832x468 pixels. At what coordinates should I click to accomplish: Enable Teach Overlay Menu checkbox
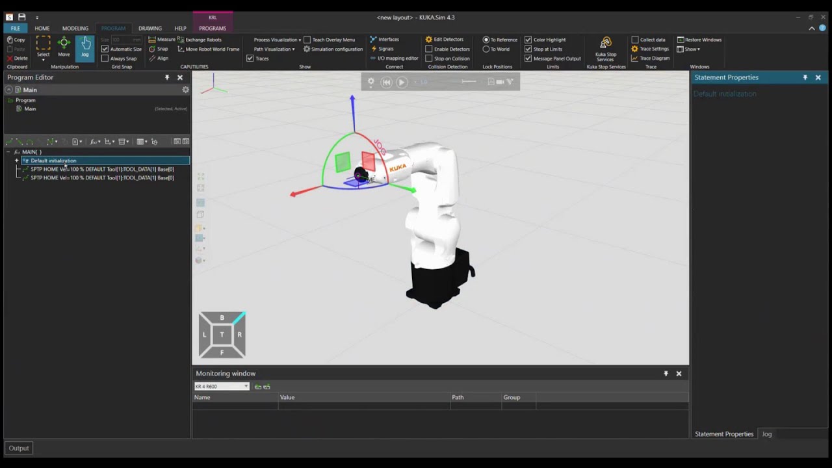[x=307, y=40]
